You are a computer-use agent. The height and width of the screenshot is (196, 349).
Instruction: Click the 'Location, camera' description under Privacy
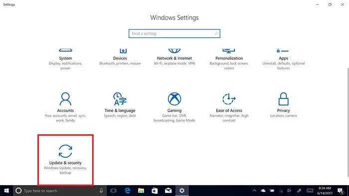pyautogui.click(x=283, y=115)
